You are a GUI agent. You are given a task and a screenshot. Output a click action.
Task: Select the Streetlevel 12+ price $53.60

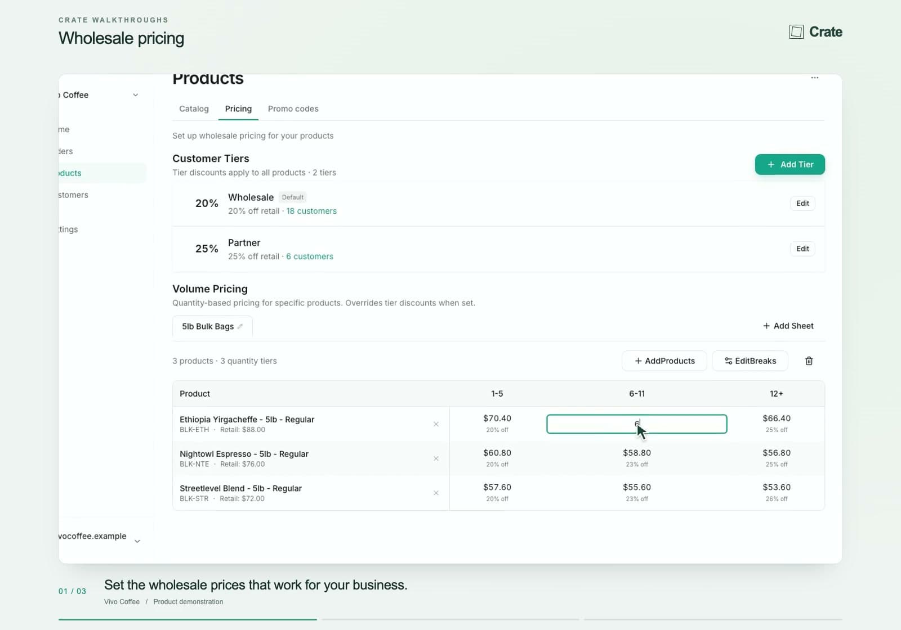(x=776, y=487)
